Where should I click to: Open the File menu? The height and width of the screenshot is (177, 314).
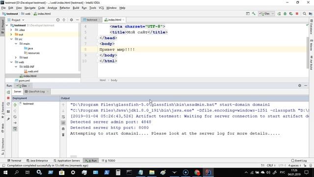(x=3, y=8)
